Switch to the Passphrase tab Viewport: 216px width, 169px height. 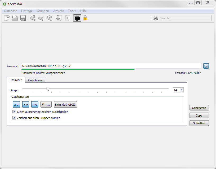point(35,80)
